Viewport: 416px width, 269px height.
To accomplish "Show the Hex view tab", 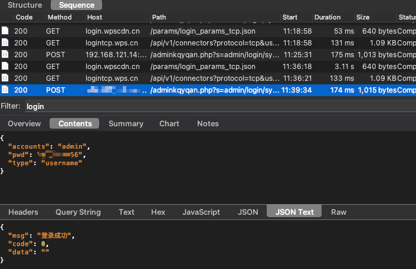I will (x=158, y=212).
